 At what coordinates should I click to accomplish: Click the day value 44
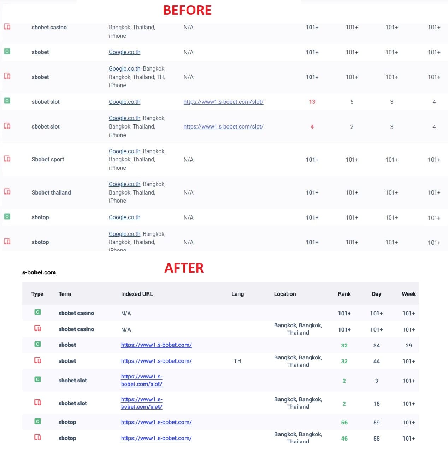[x=377, y=362]
